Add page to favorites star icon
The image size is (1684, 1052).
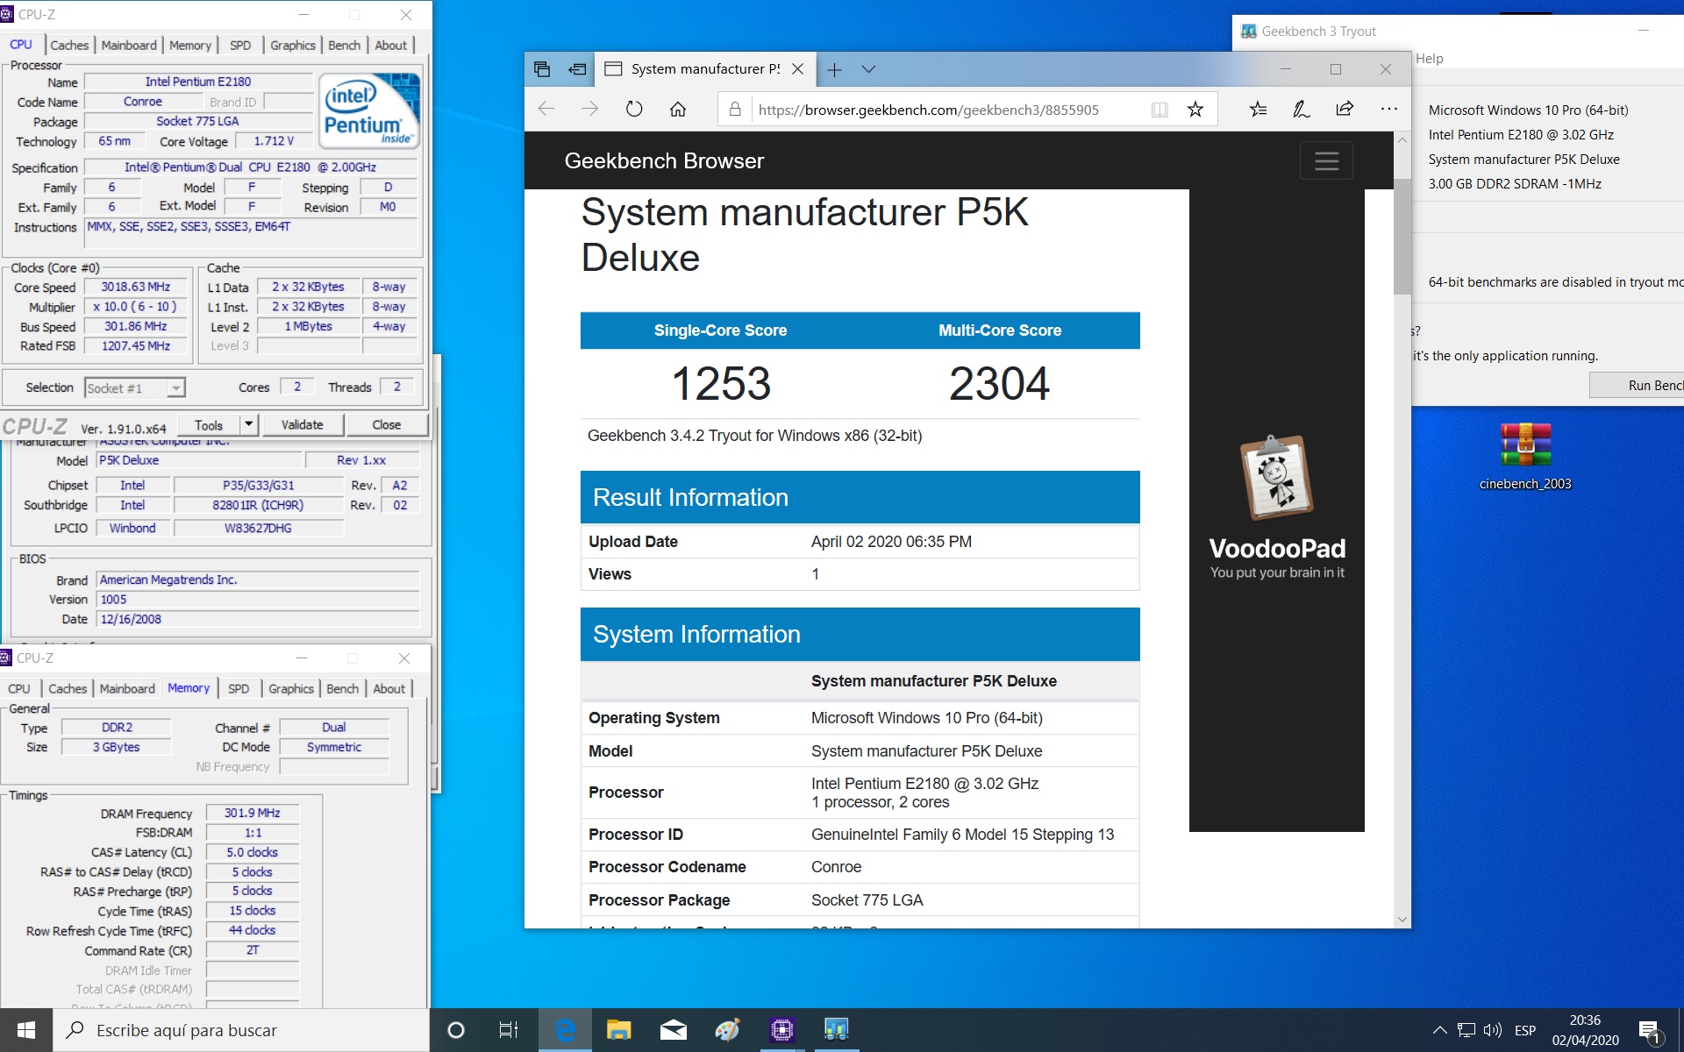tap(1195, 110)
